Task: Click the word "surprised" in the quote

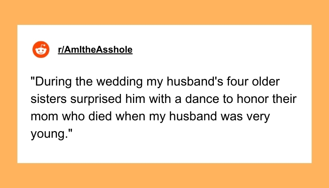Action: 93,100
